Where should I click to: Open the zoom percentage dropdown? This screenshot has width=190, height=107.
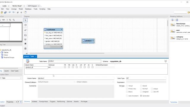tap(7, 20)
